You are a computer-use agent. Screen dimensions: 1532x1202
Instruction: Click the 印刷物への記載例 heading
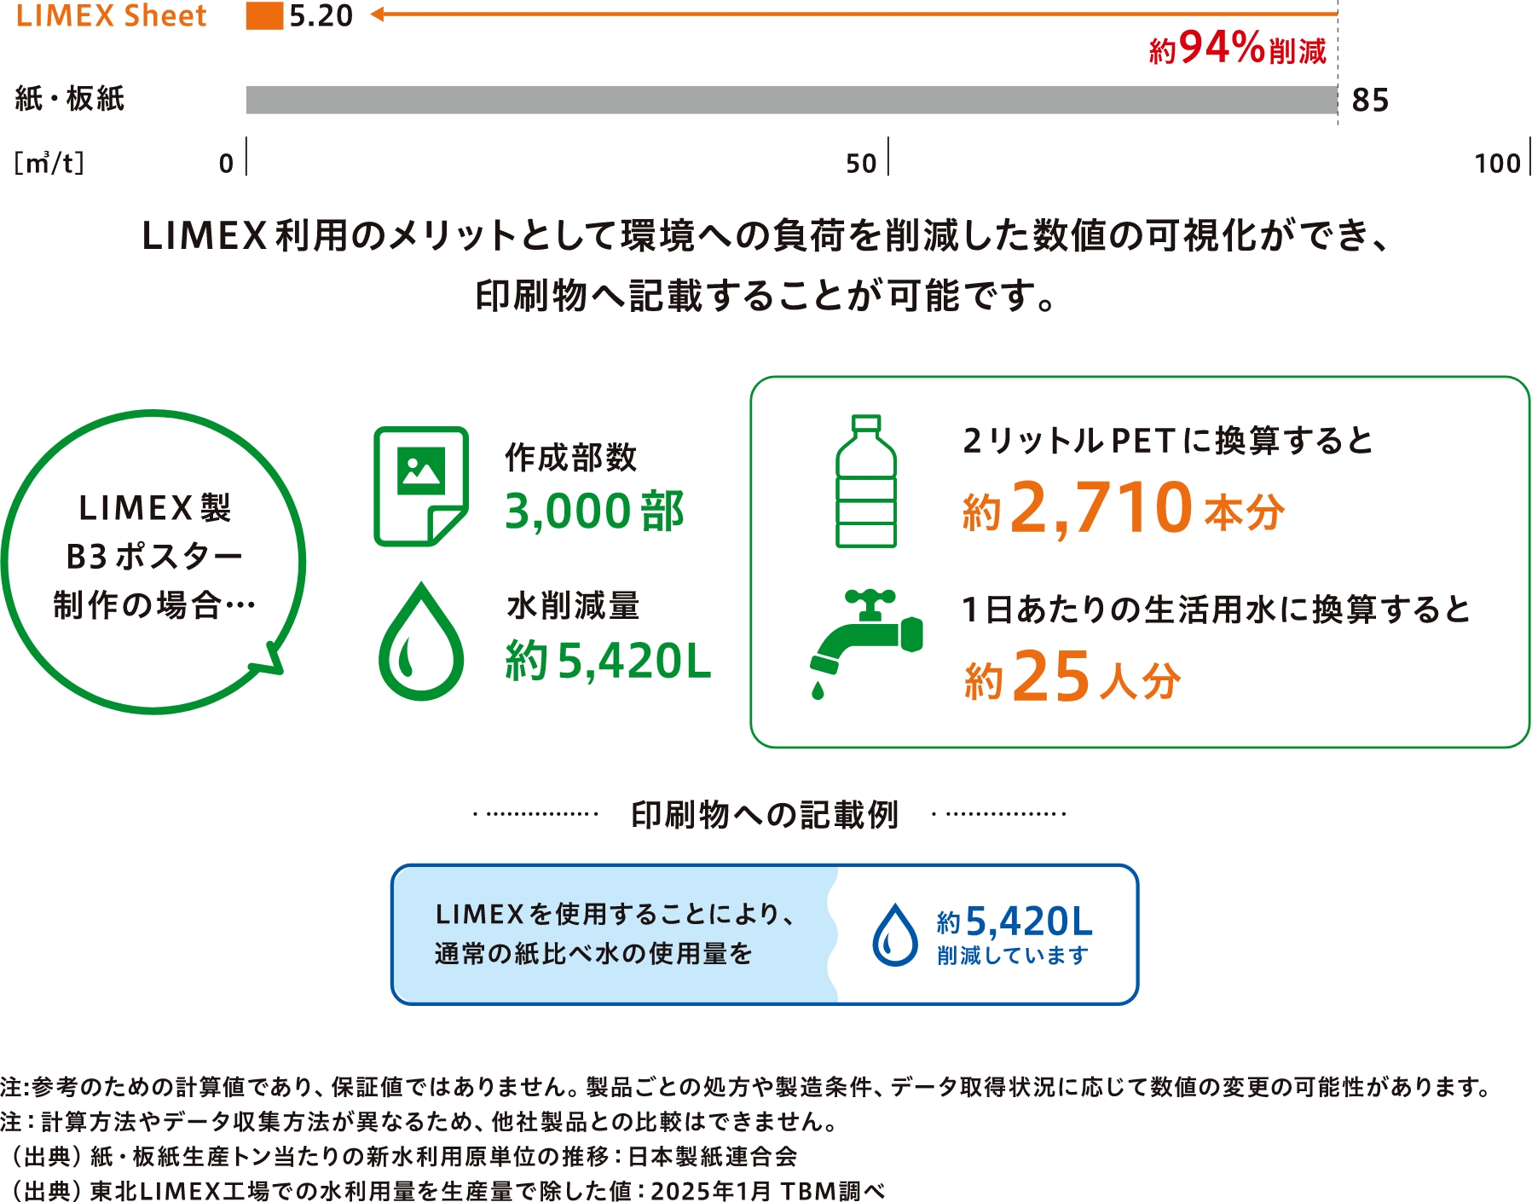(x=765, y=815)
